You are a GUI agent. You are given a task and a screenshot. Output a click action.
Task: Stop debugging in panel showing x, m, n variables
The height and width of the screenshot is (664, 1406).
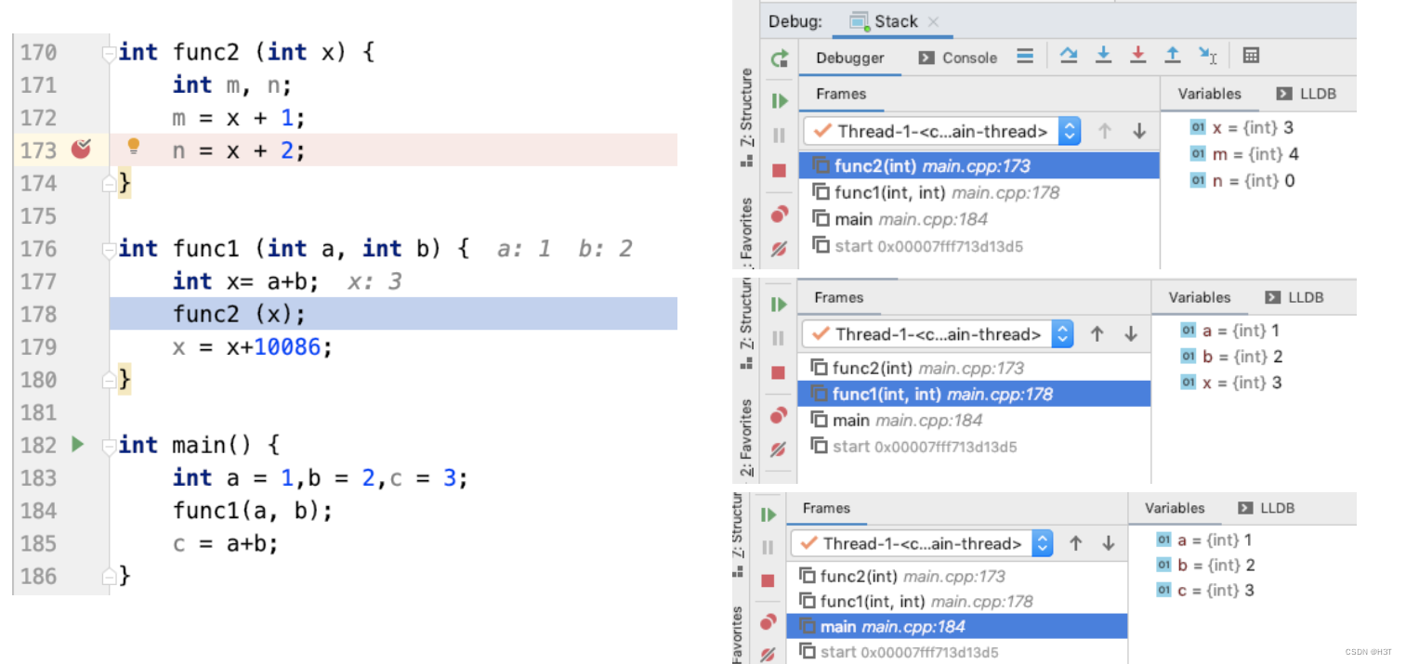779,171
